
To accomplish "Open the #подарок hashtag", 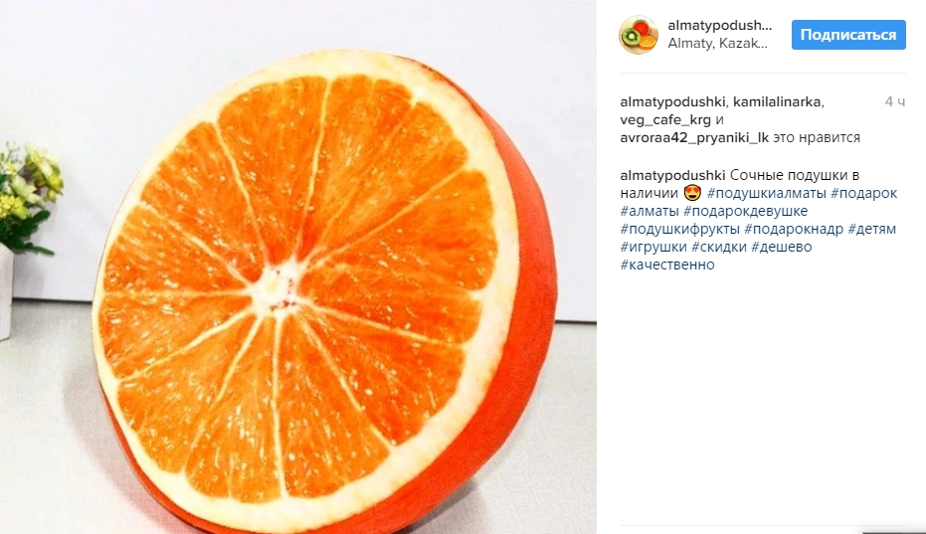I will pyautogui.click(x=864, y=193).
